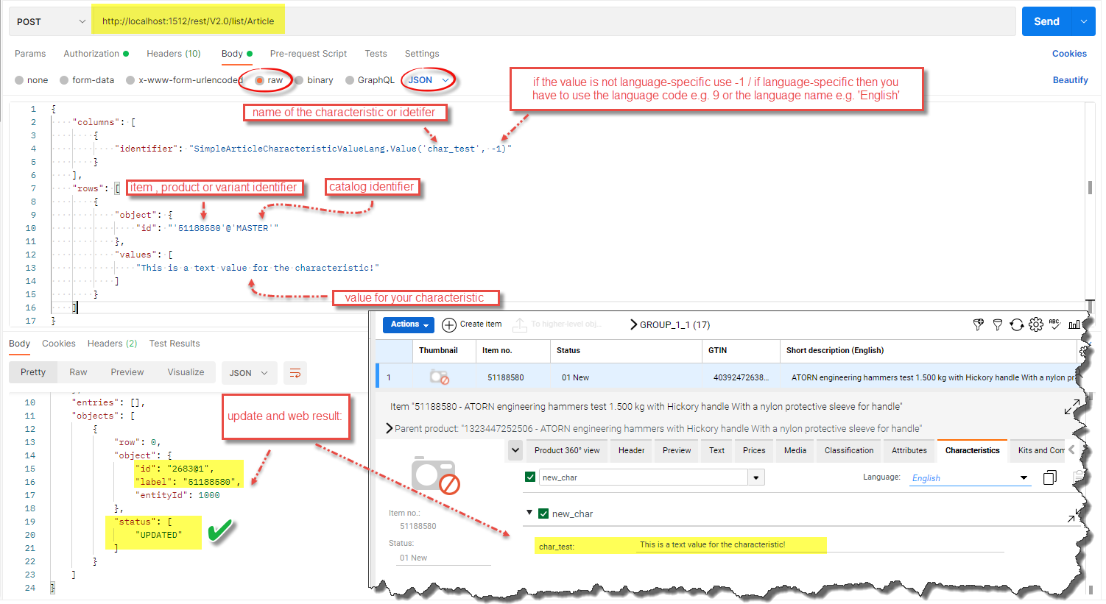Click the no-image thumbnail in row 1
The height and width of the screenshot is (604, 1106).
440,377
